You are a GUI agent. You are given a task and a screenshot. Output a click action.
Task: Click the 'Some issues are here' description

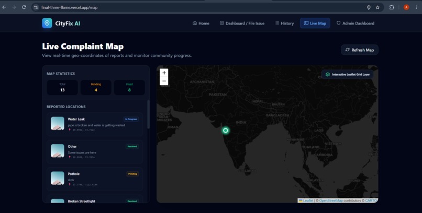pos(82,152)
